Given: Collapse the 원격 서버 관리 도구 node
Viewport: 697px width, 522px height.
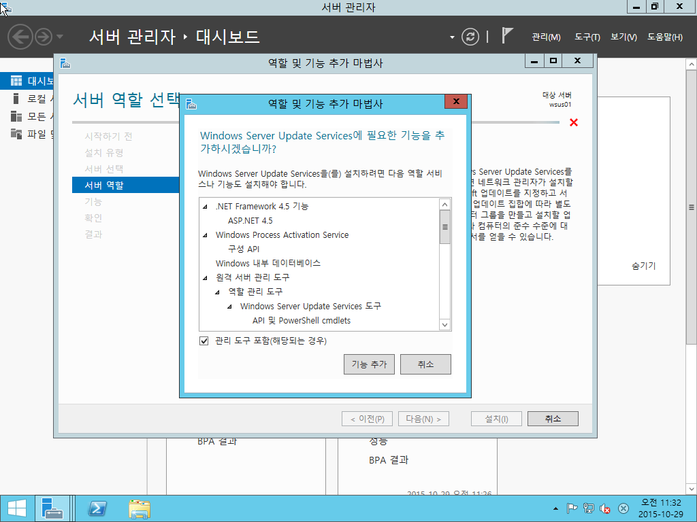Looking at the screenshot, I should pyautogui.click(x=205, y=278).
